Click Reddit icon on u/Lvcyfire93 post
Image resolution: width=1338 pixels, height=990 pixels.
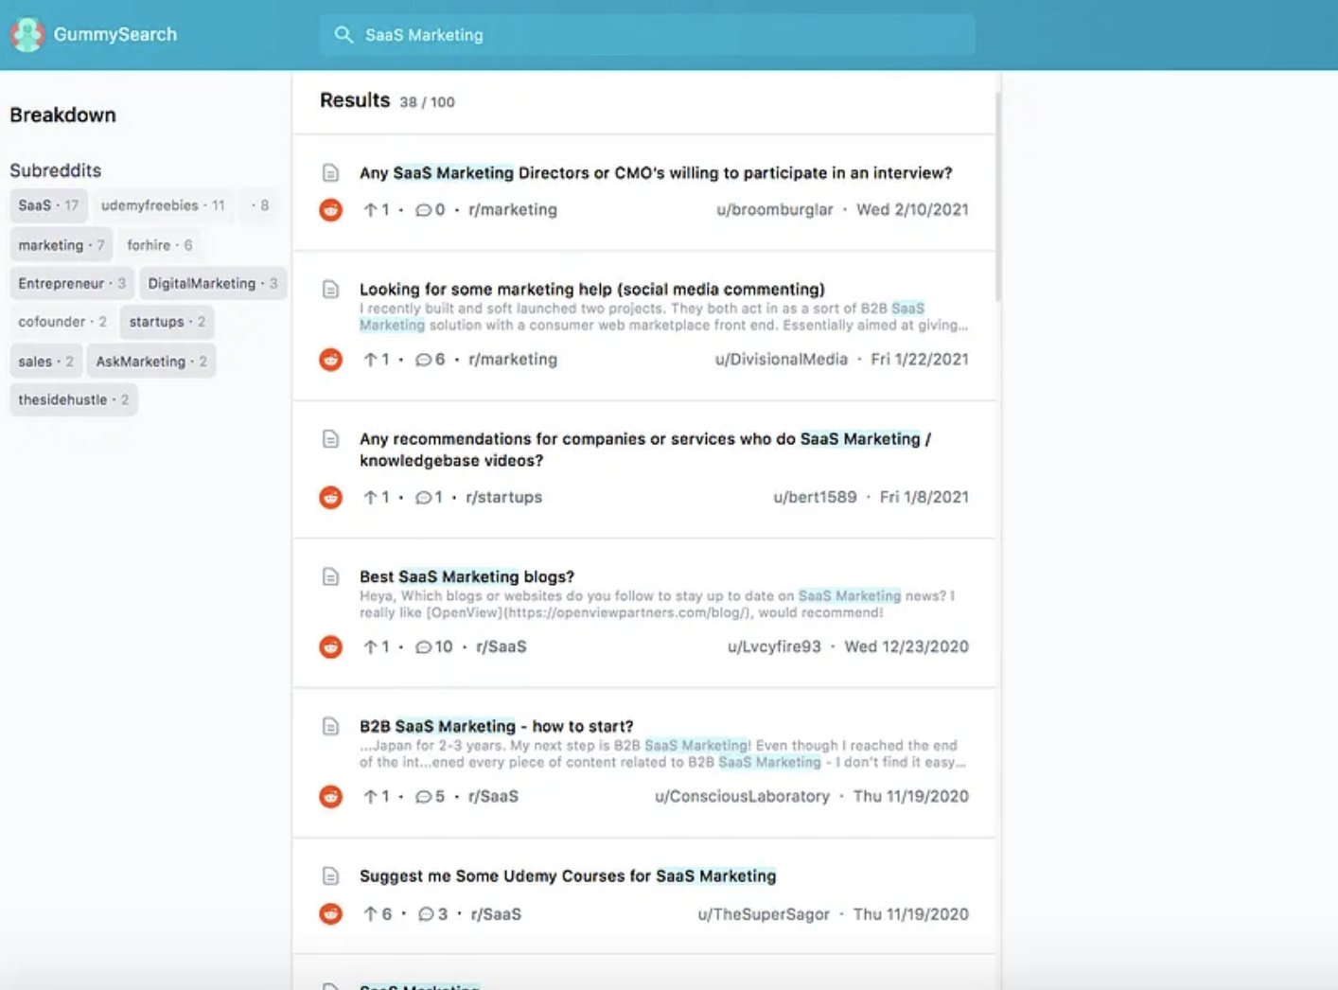pos(330,646)
